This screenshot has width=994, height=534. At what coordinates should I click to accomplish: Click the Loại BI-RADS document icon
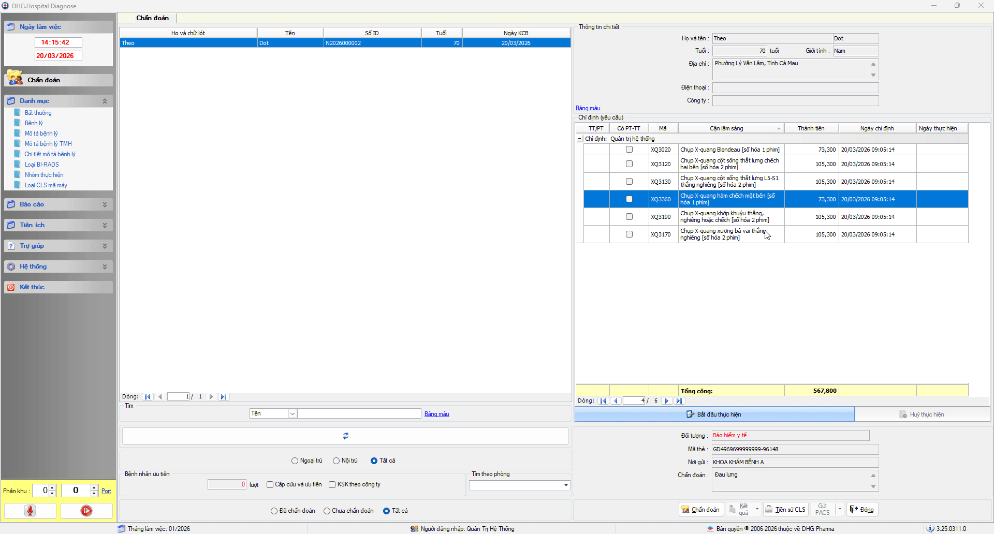coord(18,164)
